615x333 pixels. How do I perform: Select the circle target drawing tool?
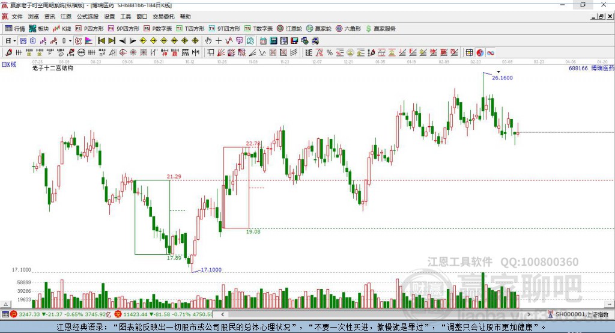[x=123, y=53]
